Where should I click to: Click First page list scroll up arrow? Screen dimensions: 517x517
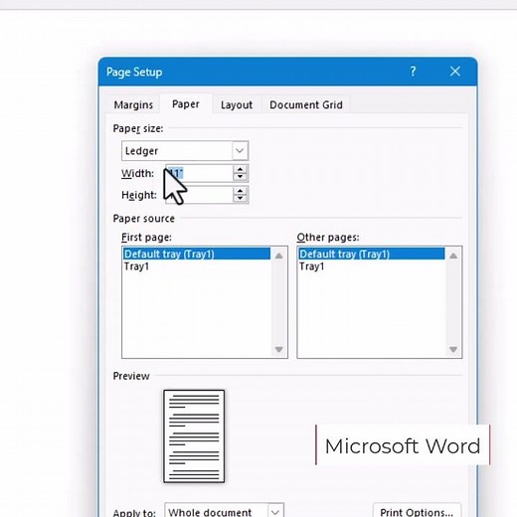click(279, 256)
